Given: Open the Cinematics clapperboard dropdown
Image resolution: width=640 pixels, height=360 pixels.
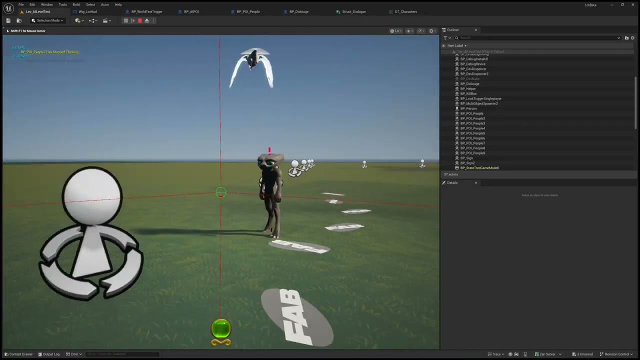Looking at the screenshot, I should tap(106, 20).
